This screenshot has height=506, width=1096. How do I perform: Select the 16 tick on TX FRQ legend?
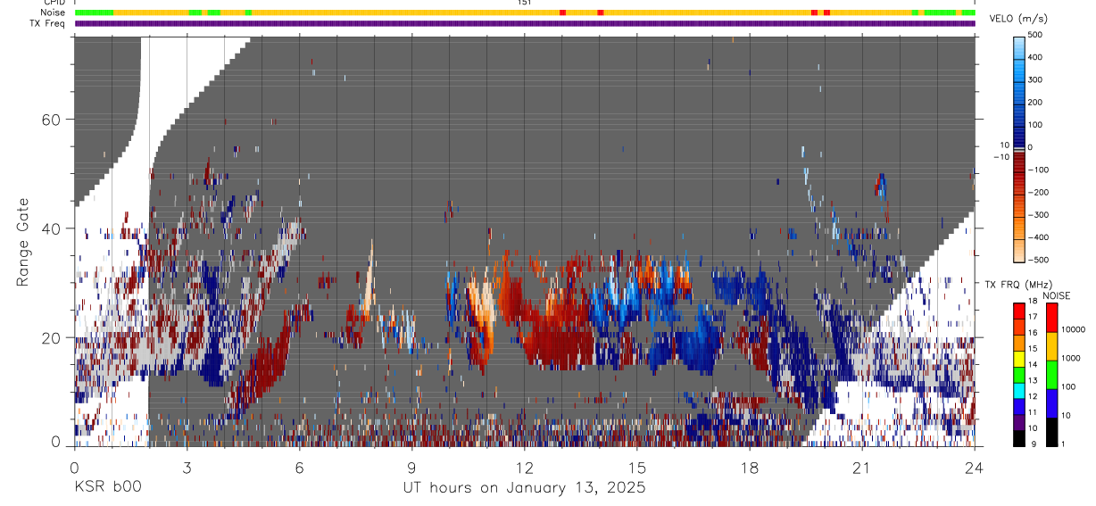1032,333
